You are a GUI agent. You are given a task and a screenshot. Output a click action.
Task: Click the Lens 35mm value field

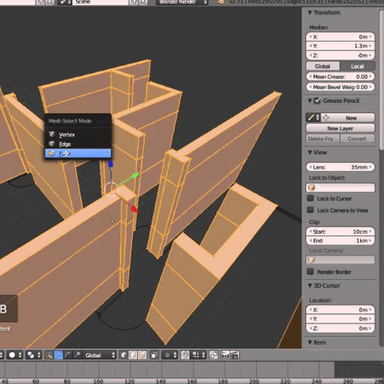pos(340,167)
